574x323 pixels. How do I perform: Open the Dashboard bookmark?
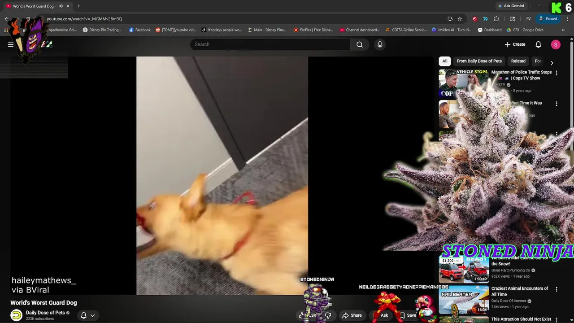tap(490, 30)
